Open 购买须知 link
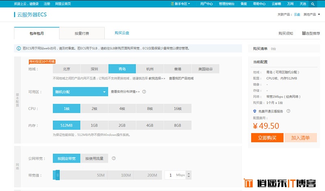The image size is (325, 191). point(286,33)
